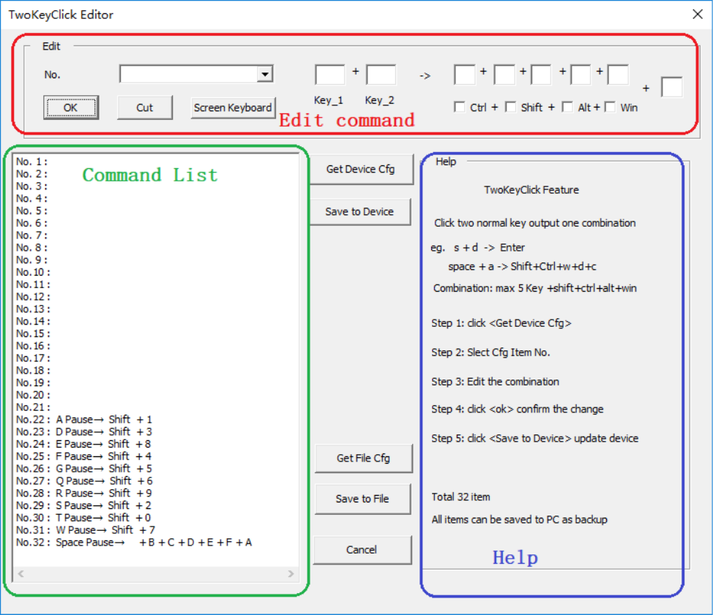Click 'Combination: max 5 Key' help line

[x=534, y=288]
